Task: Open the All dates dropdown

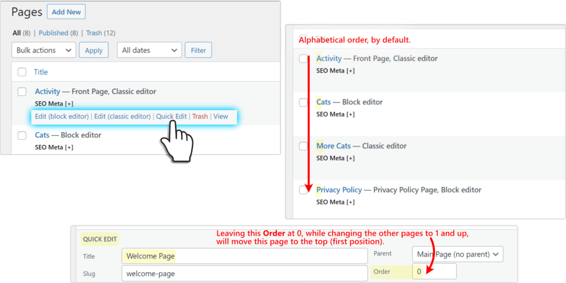Action: coord(149,50)
